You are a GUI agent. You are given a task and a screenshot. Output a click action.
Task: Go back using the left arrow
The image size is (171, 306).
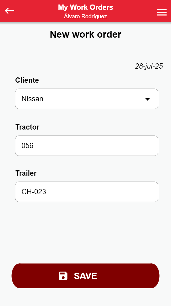[10, 11]
